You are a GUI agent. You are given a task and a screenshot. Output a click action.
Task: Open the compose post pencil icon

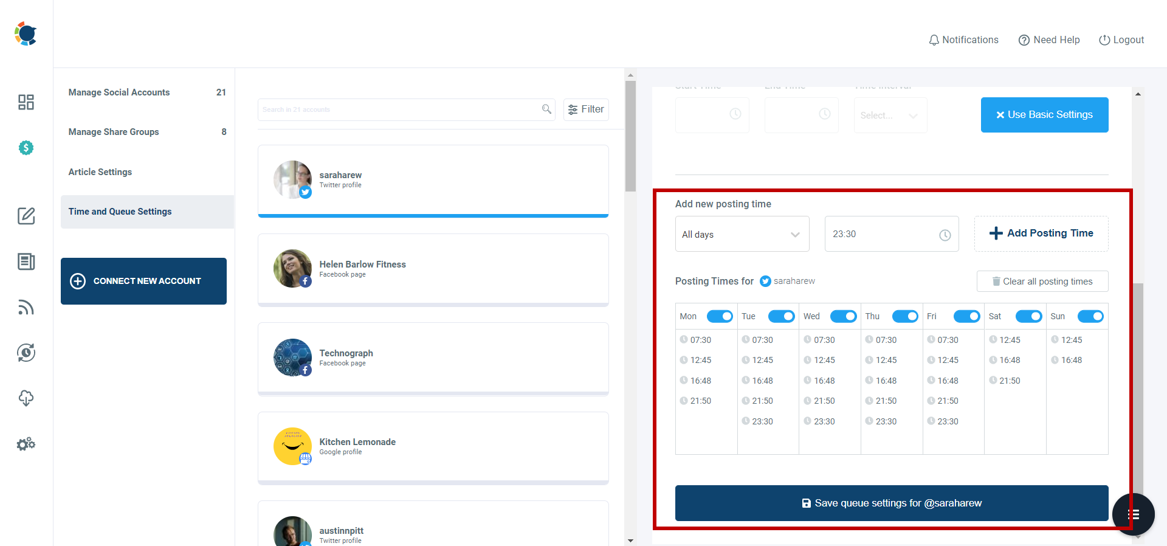[26, 216]
